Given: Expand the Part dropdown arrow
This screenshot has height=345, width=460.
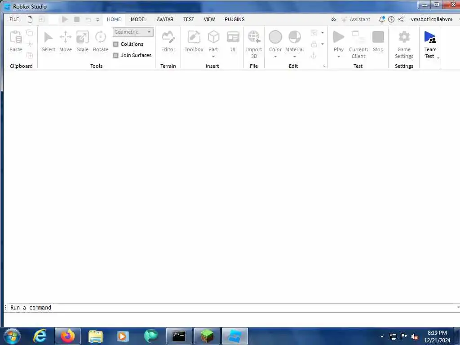Looking at the screenshot, I should coord(213,57).
